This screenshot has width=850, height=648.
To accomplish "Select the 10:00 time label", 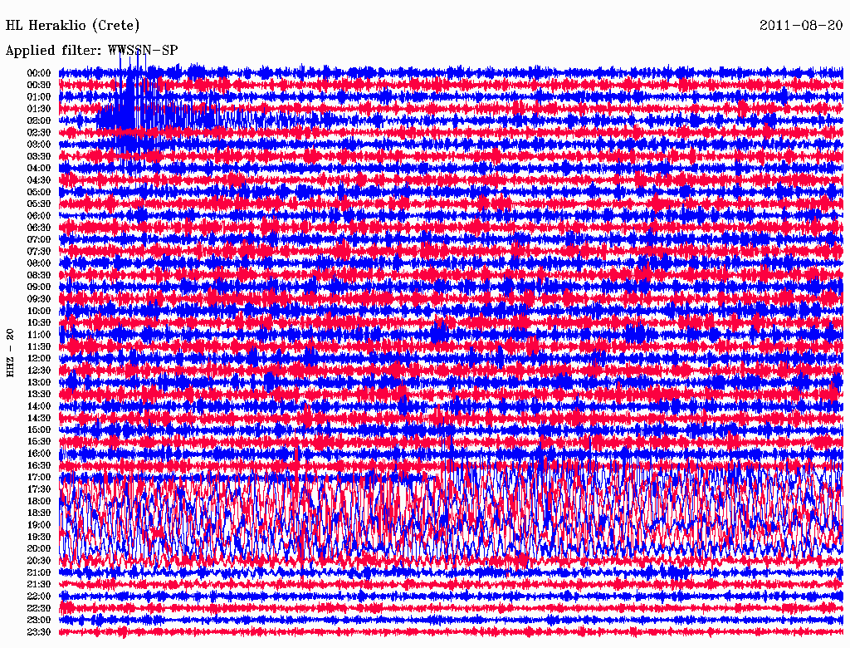I will [x=39, y=311].
